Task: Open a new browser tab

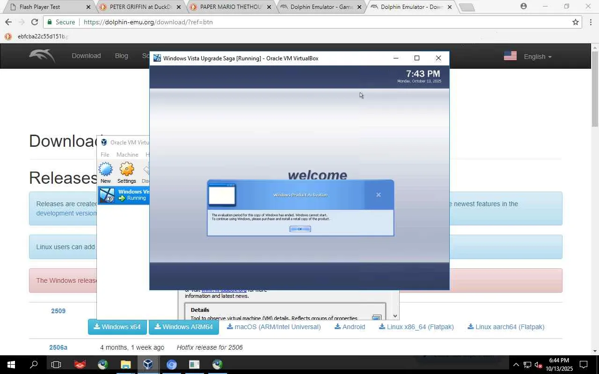Action: [x=467, y=7]
